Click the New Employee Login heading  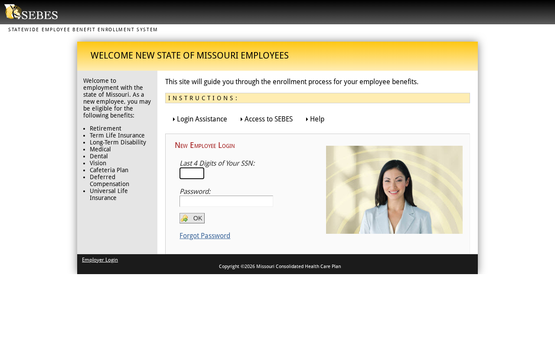pyautogui.click(x=205, y=146)
